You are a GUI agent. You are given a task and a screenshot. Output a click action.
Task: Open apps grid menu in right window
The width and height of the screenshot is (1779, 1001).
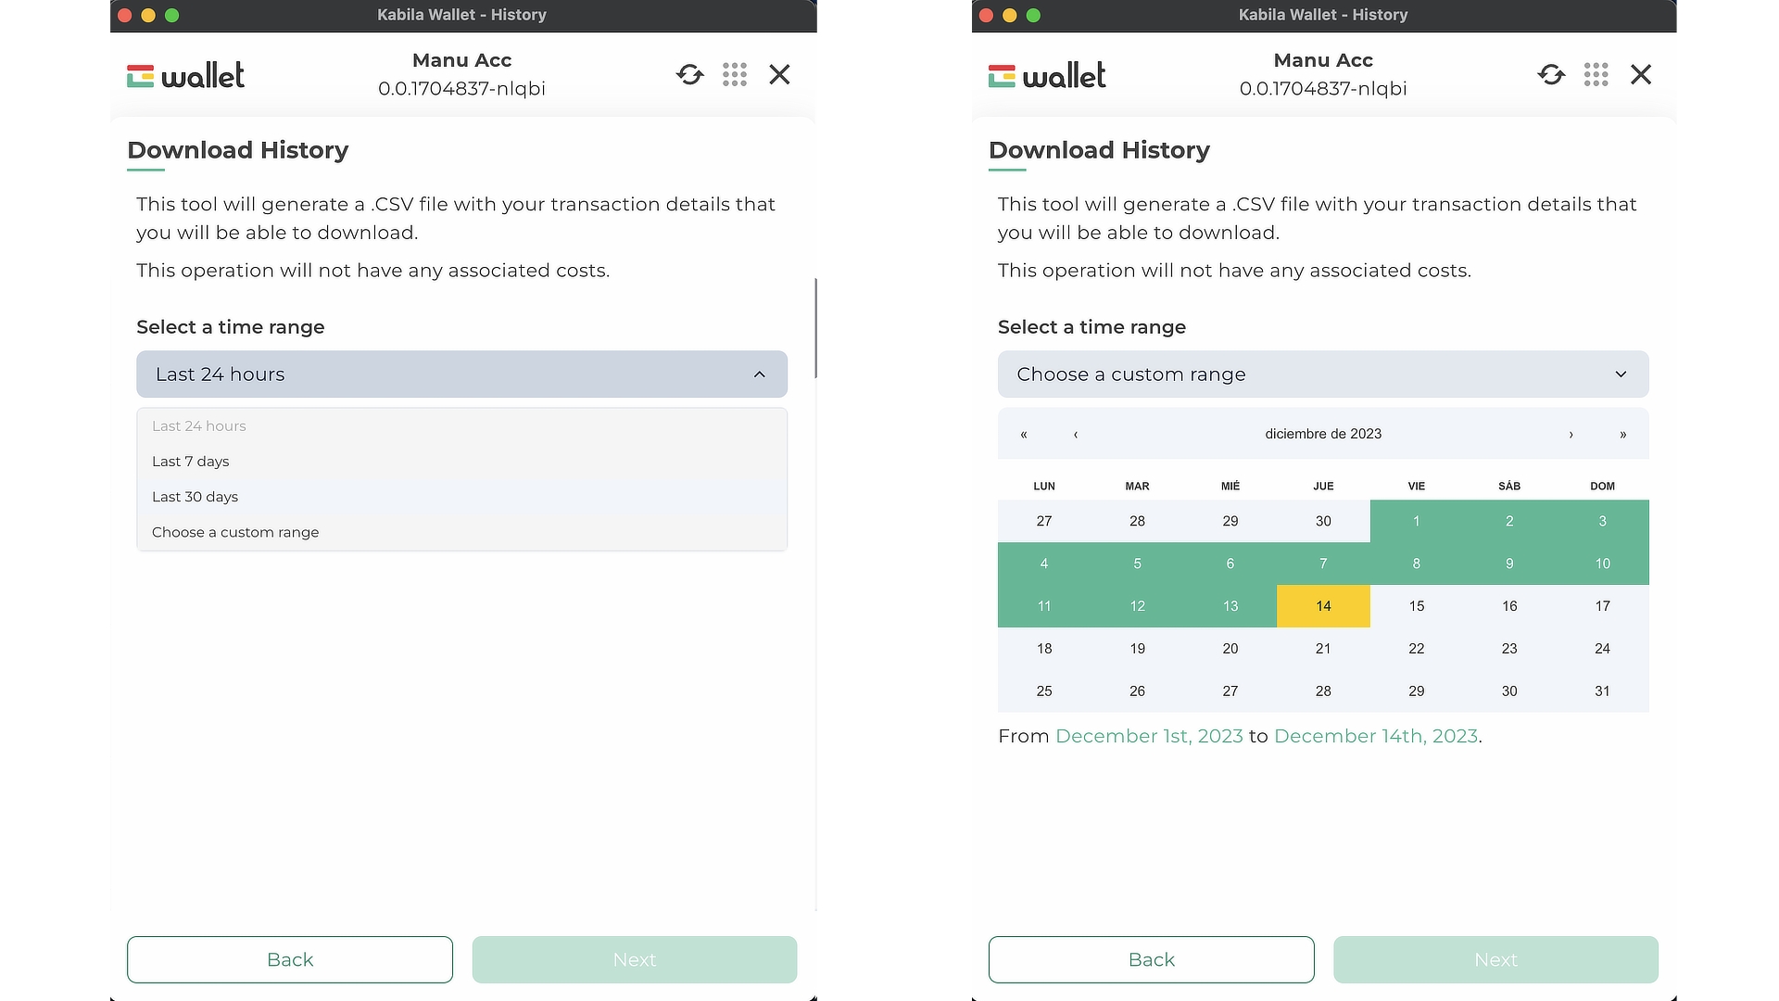coord(1596,74)
